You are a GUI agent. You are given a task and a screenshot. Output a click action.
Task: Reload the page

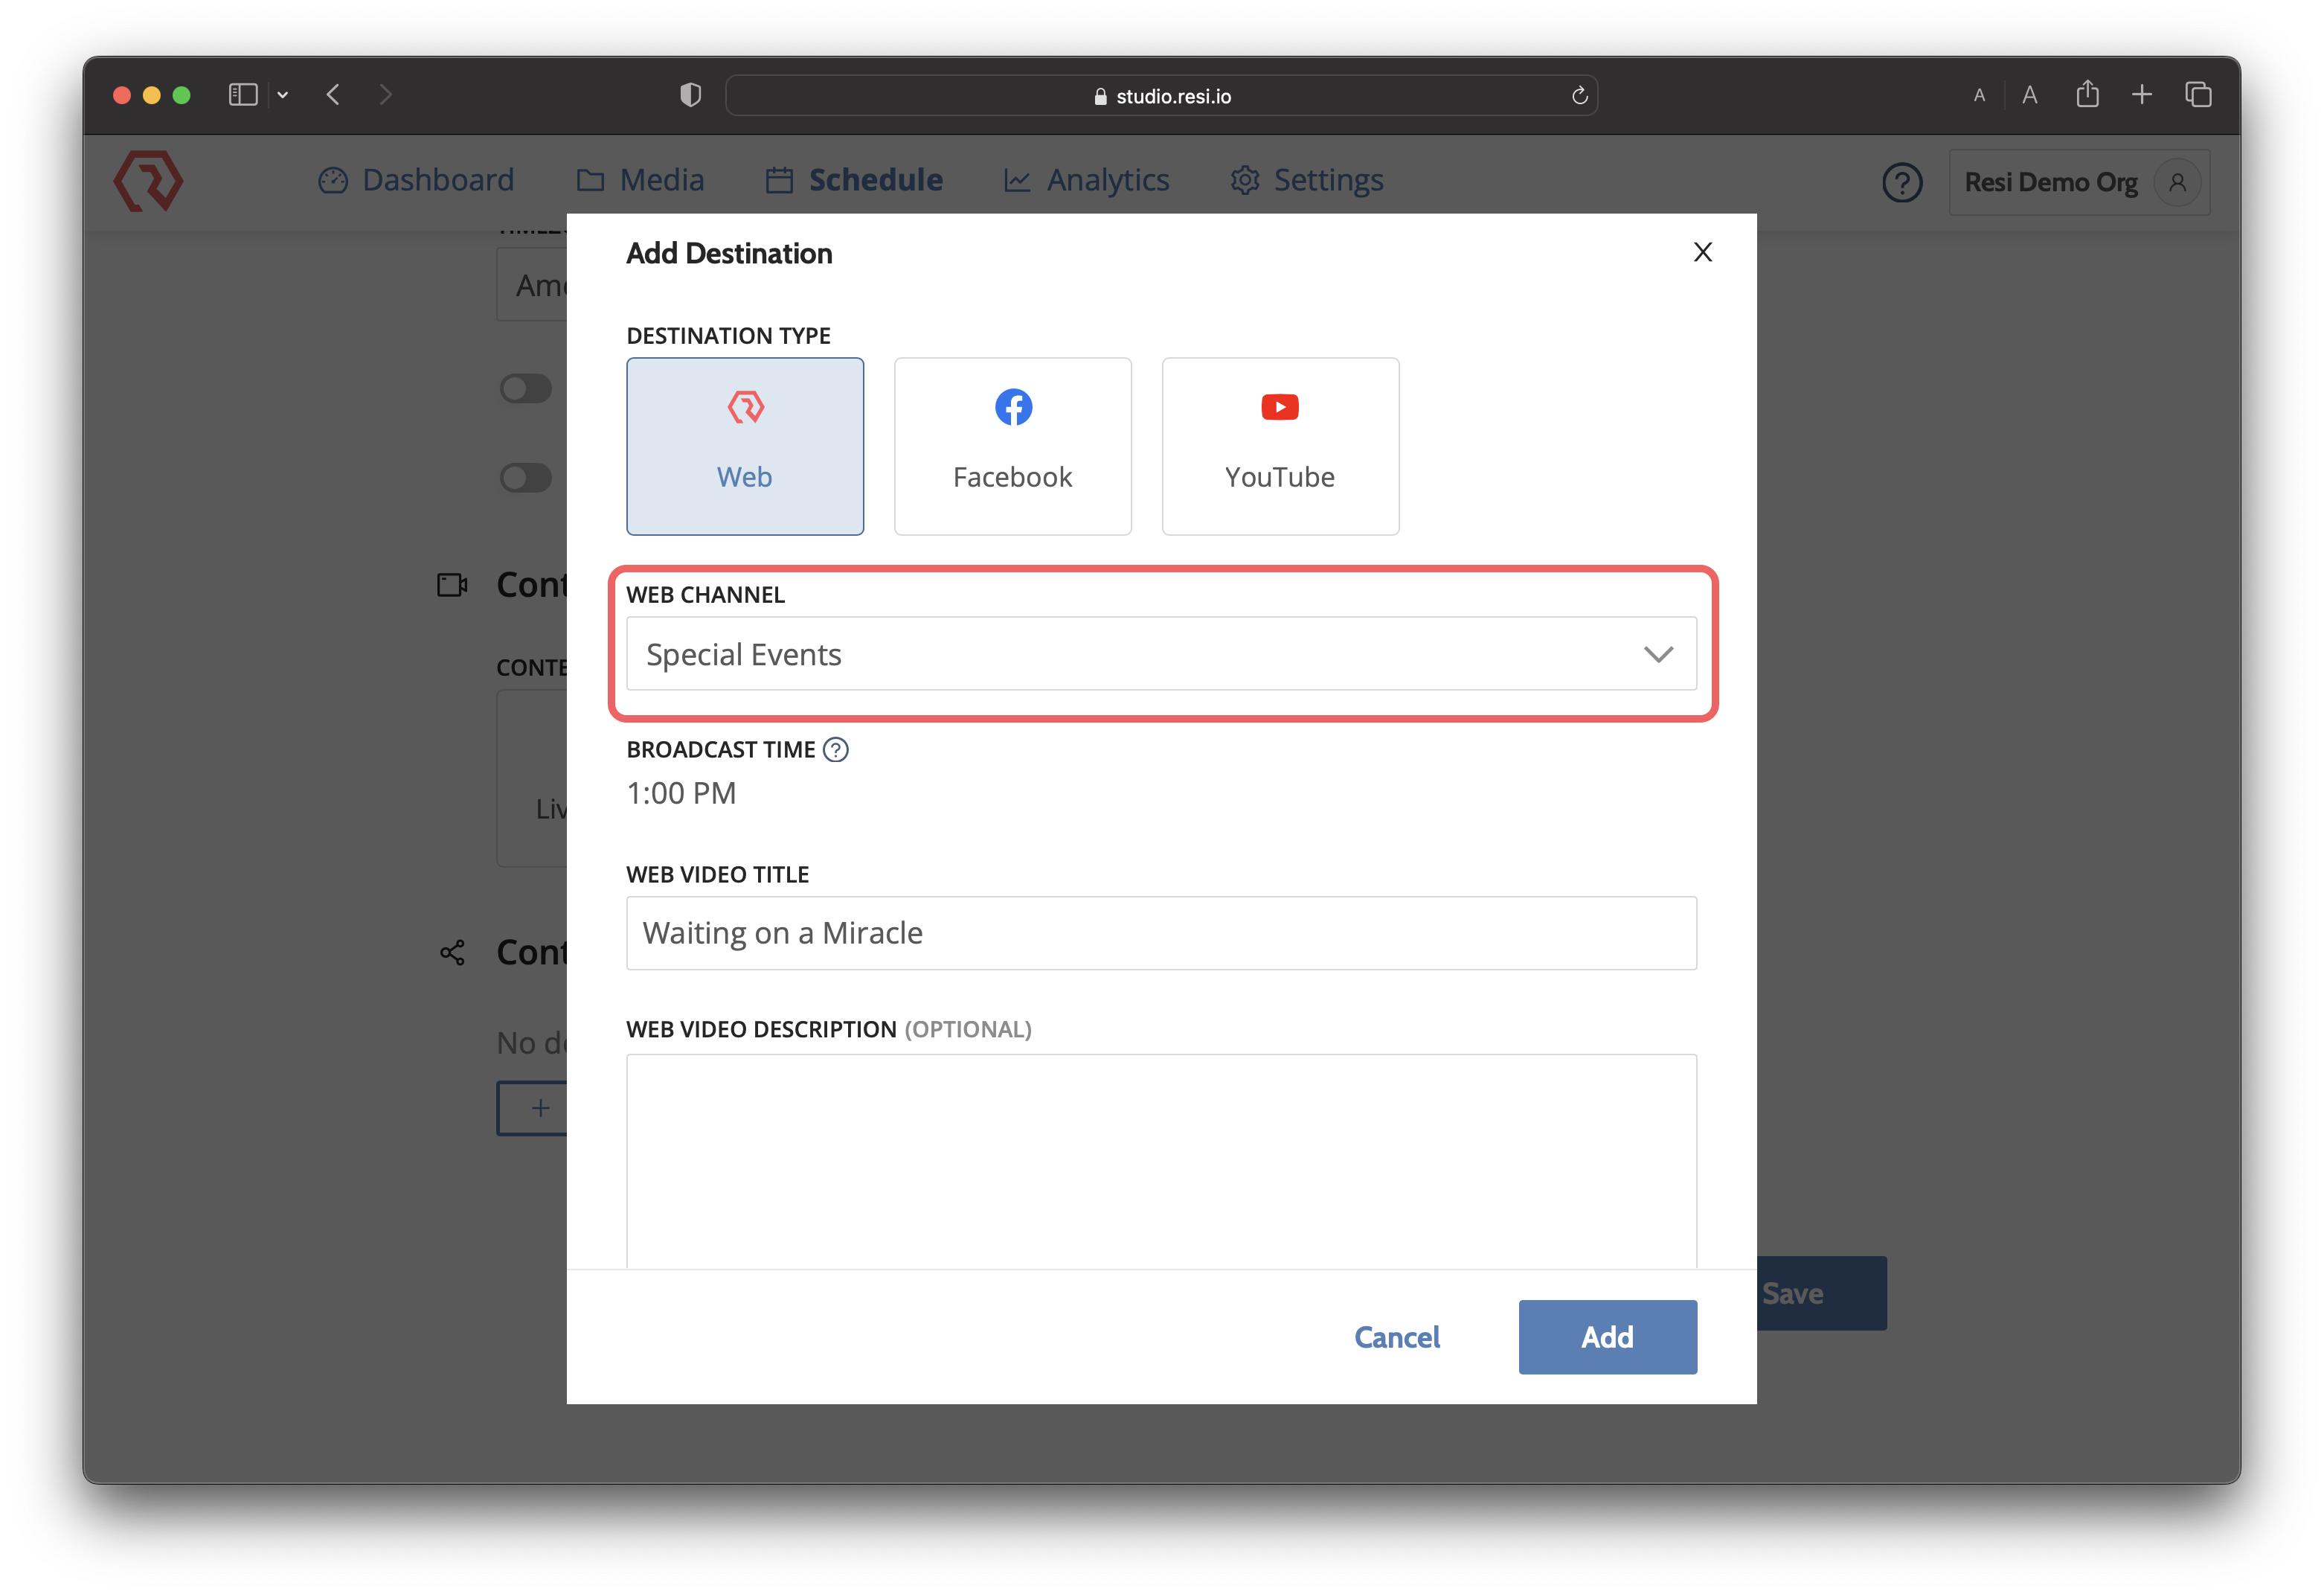(x=1579, y=95)
